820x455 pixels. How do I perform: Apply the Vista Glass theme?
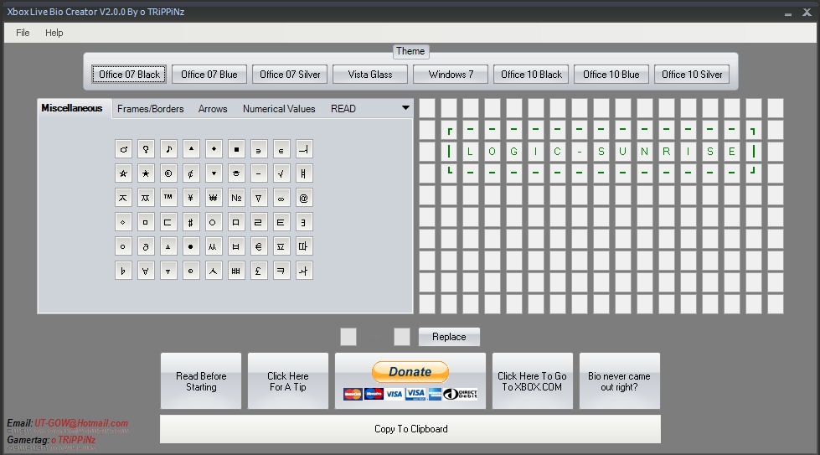(370, 75)
